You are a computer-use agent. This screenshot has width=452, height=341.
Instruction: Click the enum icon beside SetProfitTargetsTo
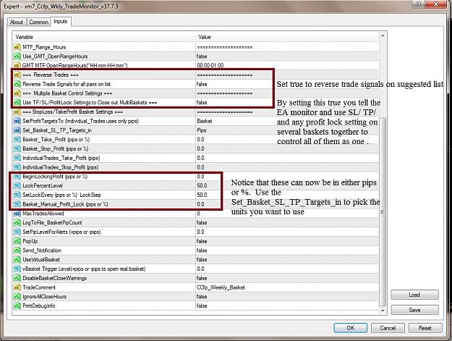[17, 121]
